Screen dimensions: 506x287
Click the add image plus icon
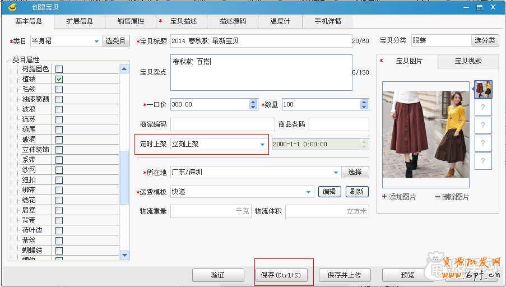point(384,197)
